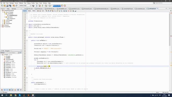Toggle the first filter icon in Navigator bottom bar
Viewport: 172px width, 97px height.
point(2,90)
